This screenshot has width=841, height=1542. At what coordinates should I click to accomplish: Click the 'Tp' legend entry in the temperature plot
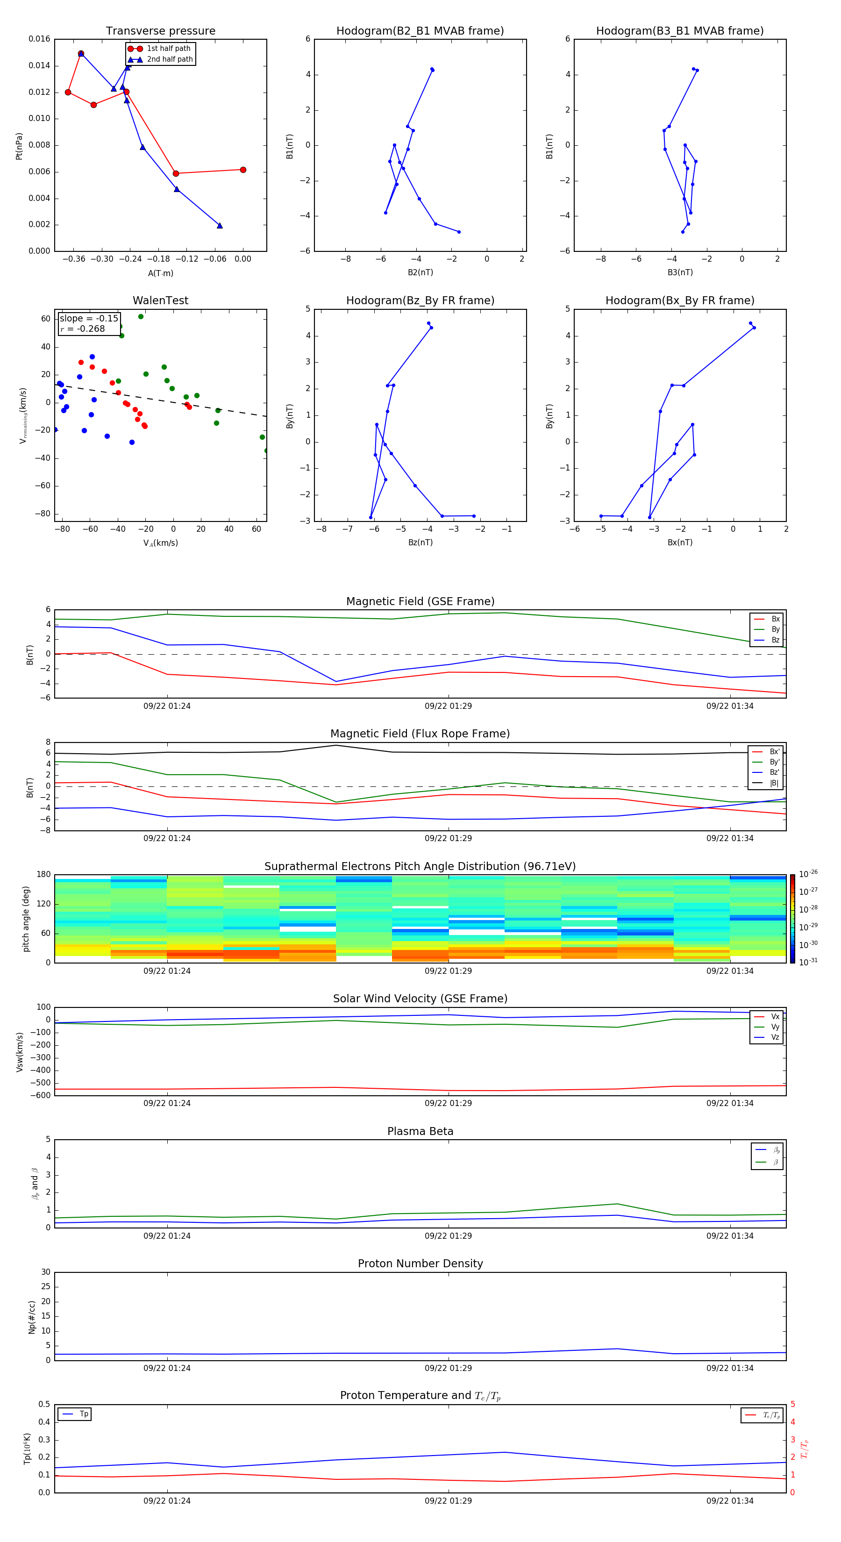(x=75, y=1414)
